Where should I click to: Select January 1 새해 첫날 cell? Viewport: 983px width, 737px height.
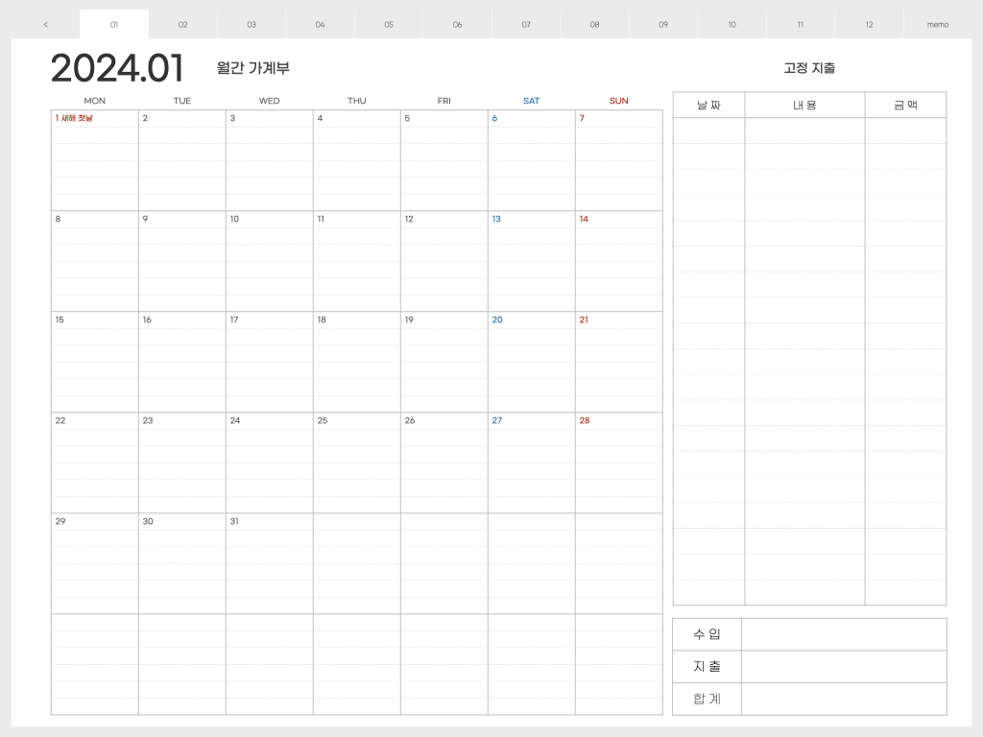tap(95, 160)
